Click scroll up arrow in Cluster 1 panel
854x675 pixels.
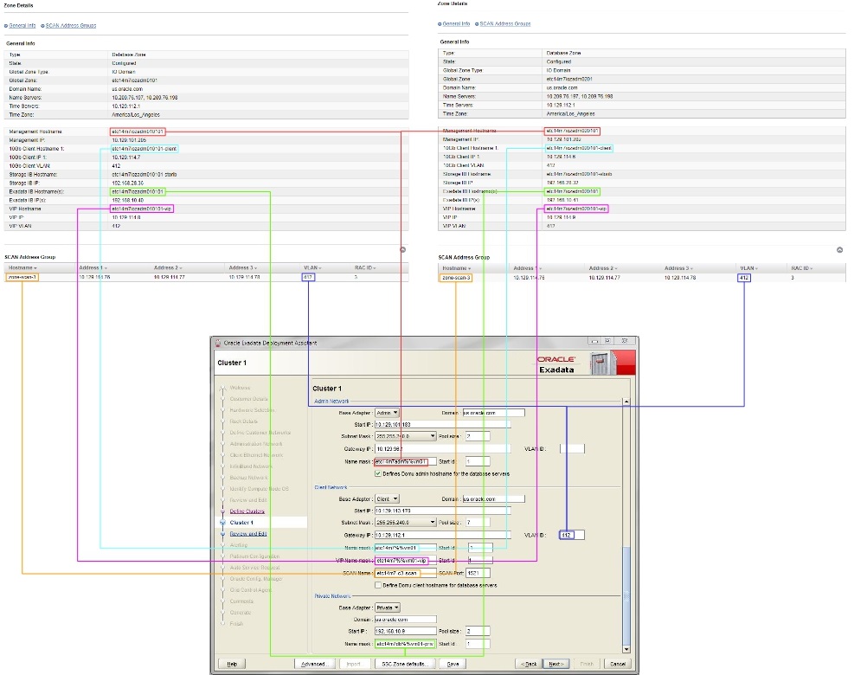click(626, 402)
